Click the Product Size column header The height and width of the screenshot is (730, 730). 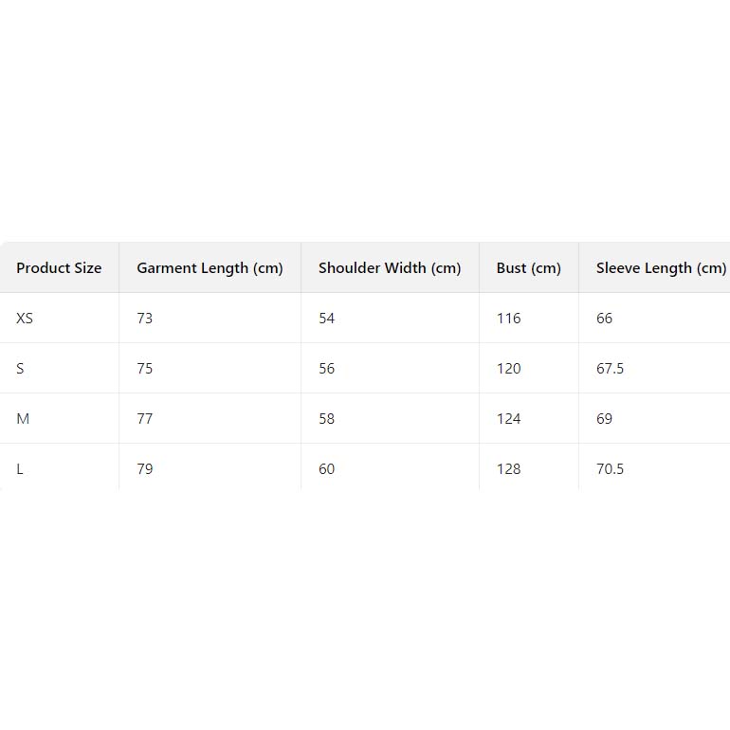(x=59, y=268)
